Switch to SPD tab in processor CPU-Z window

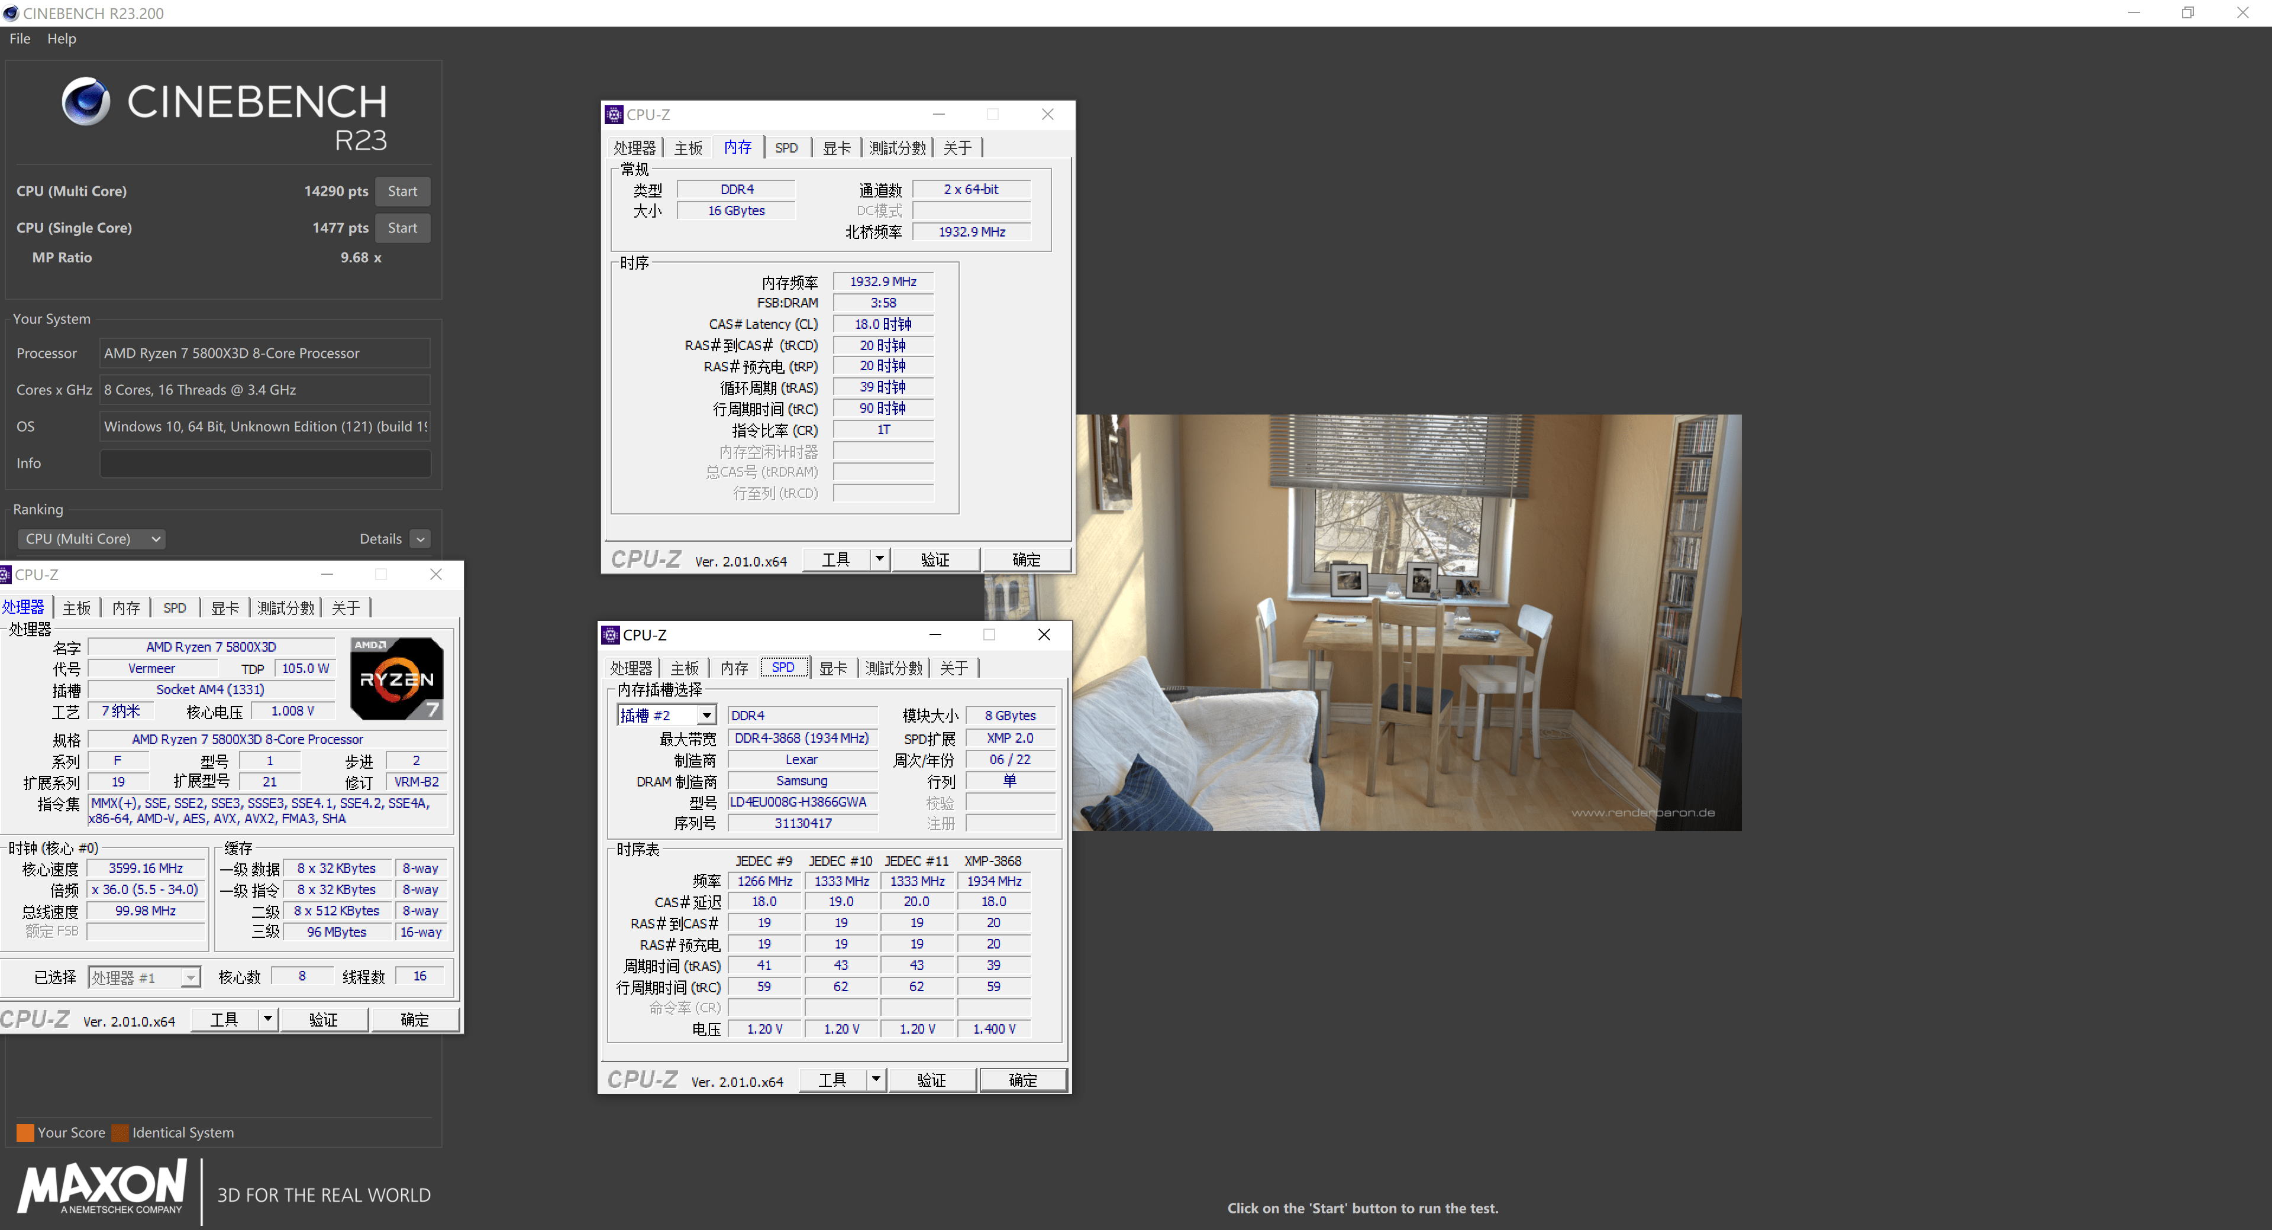click(175, 608)
